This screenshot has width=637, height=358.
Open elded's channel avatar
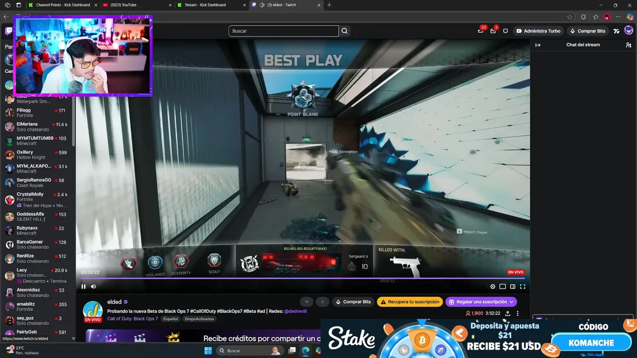(93, 310)
